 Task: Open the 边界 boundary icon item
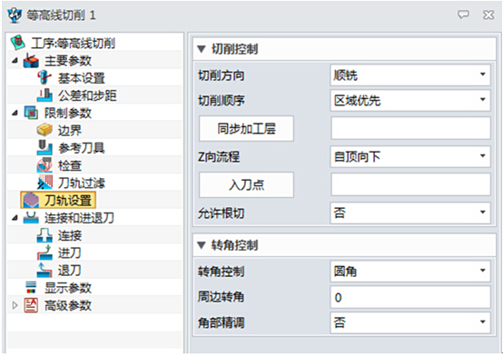point(44,131)
